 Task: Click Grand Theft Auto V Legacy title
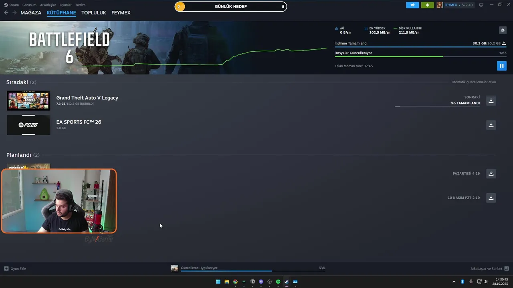point(87,98)
